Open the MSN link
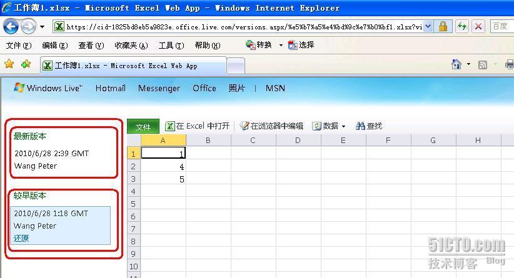 pyautogui.click(x=275, y=89)
